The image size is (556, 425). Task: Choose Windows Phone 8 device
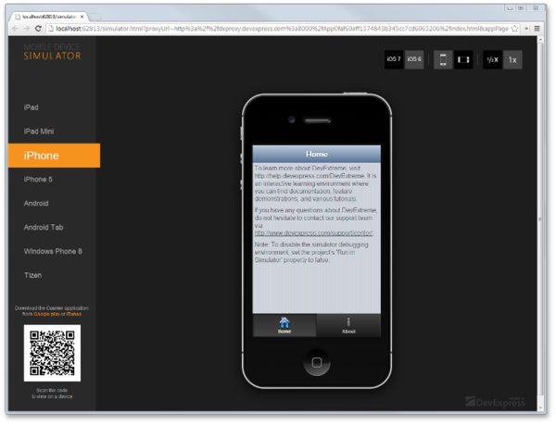(54, 251)
